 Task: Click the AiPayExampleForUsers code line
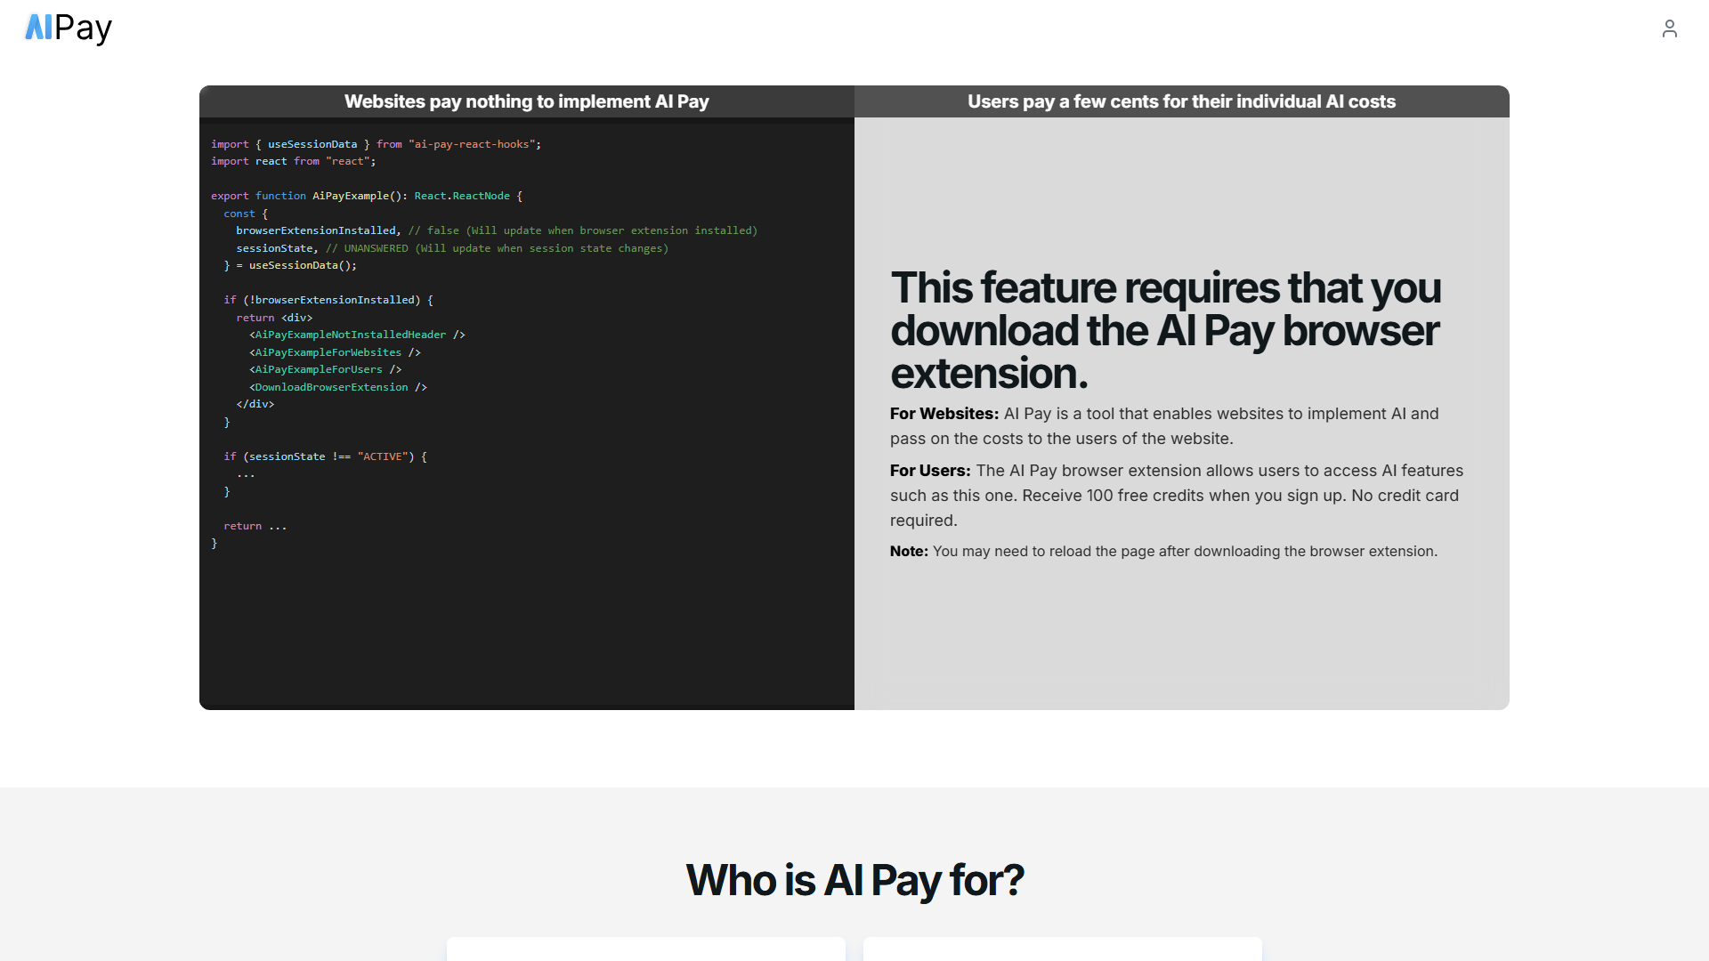(x=325, y=369)
